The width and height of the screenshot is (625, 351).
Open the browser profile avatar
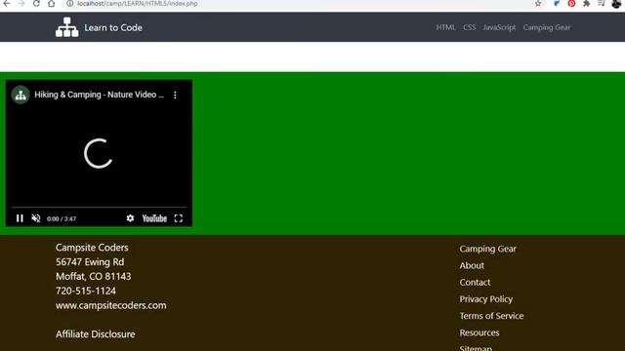[616, 4]
